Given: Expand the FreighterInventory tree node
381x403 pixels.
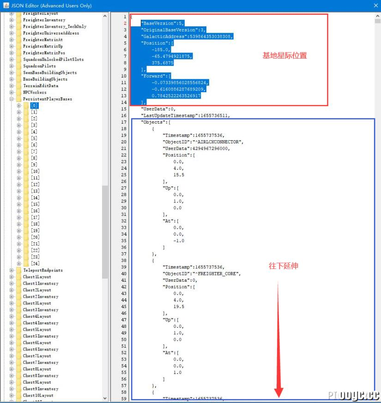Looking at the screenshot, I should 12,20.
